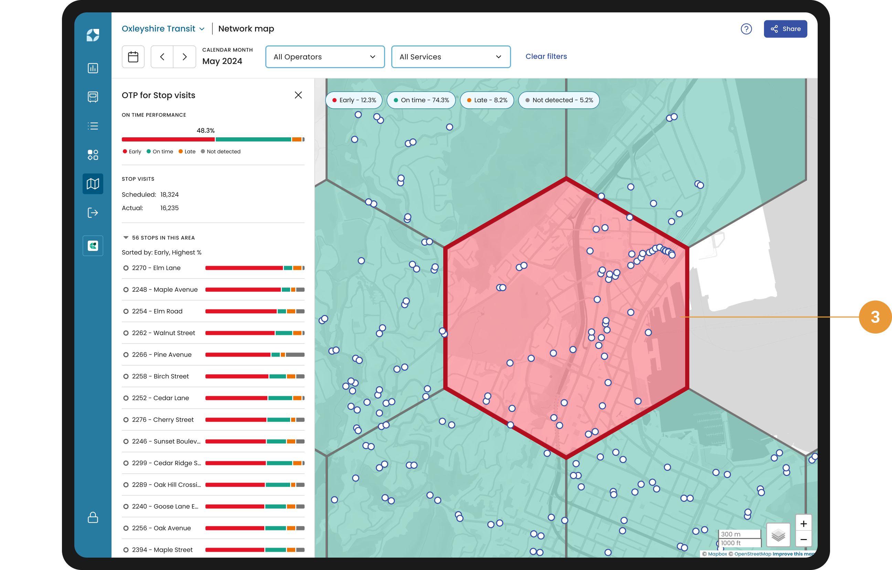Click the 2252 - Cedar Lane row

coord(213,398)
